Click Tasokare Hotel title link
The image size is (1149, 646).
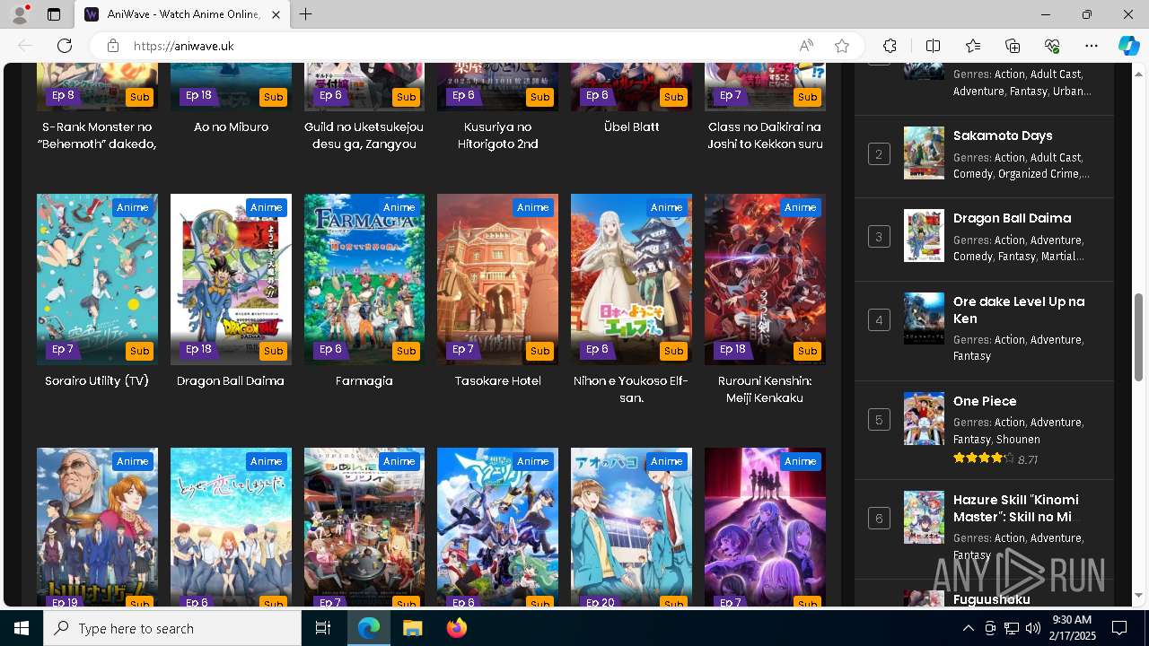click(497, 381)
